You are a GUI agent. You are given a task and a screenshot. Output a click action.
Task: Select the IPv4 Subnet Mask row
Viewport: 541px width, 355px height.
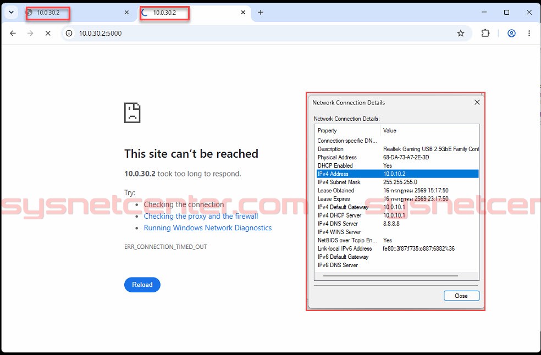pyautogui.click(x=398, y=182)
